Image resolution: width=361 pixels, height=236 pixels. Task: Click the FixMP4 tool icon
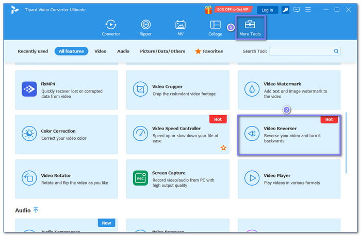click(29, 89)
